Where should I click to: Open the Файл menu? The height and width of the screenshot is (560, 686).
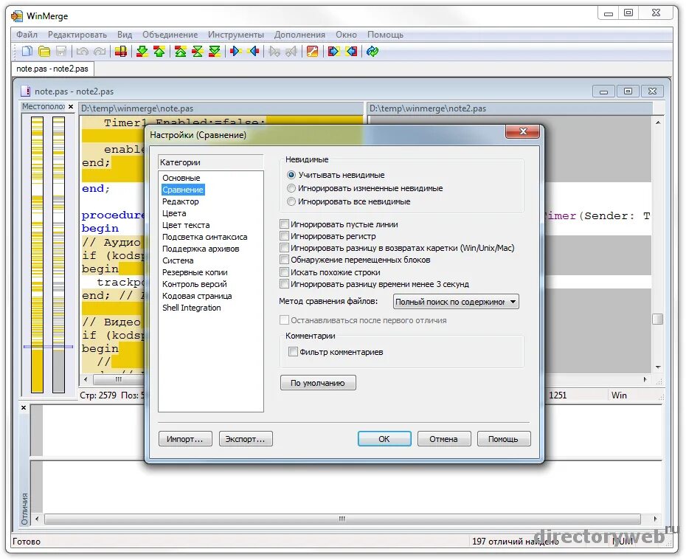27,35
